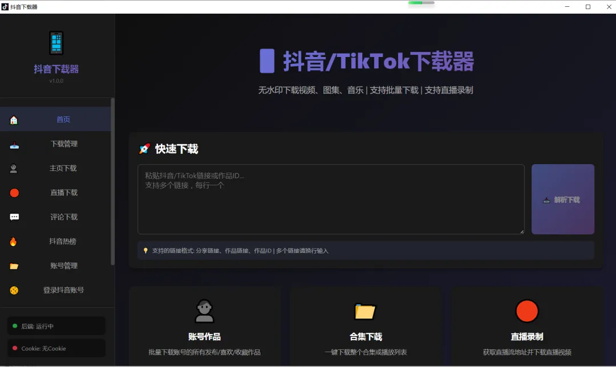Click the red record icon on 直播录制 card
Image resolution: width=616 pixels, height=367 pixels.
[x=527, y=311]
